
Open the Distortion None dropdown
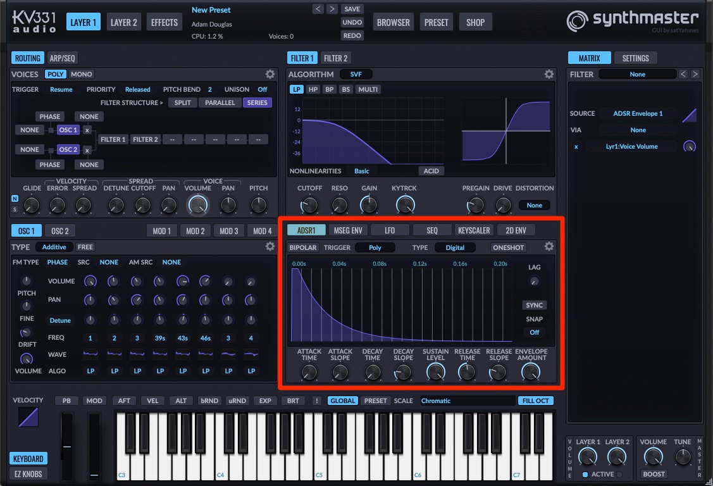pyautogui.click(x=535, y=205)
